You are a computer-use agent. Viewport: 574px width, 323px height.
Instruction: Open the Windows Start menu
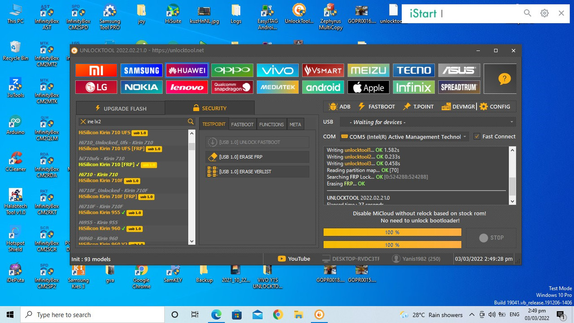10,314
